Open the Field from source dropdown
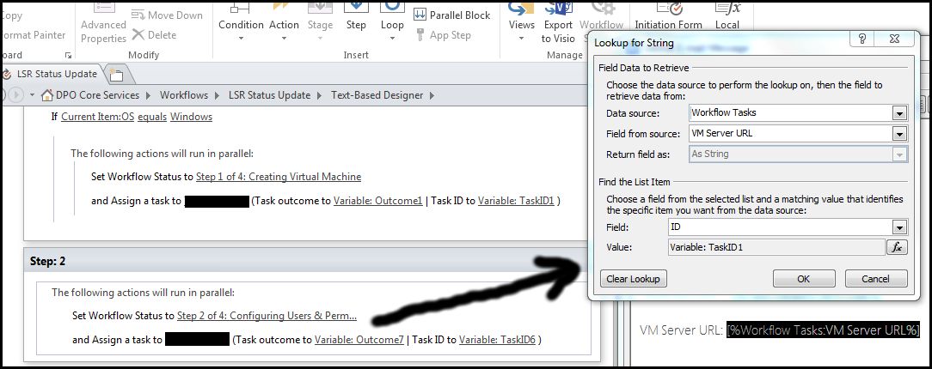The height and width of the screenshot is (369, 932). click(x=900, y=134)
